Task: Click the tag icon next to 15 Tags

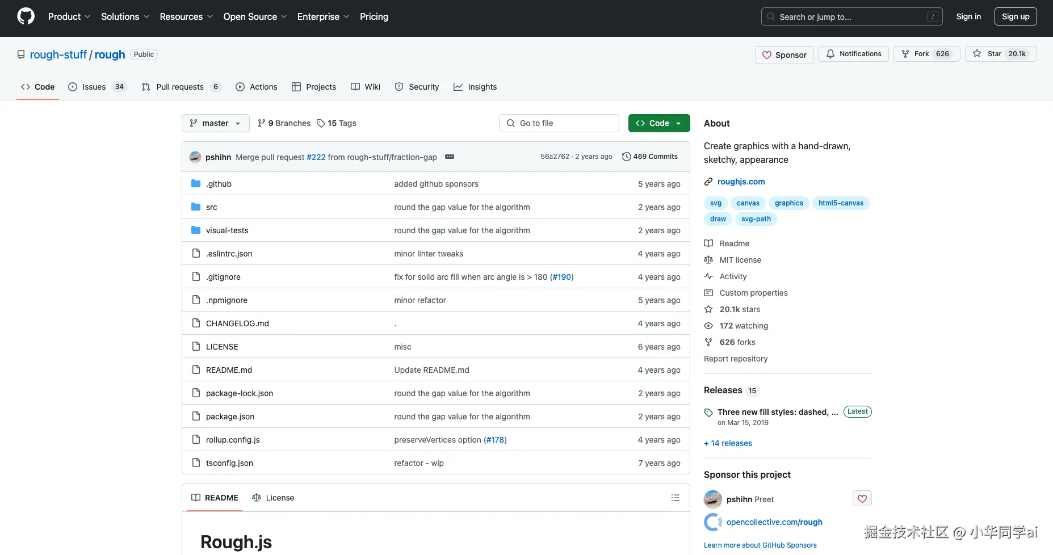Action: [x=321, y=123]
